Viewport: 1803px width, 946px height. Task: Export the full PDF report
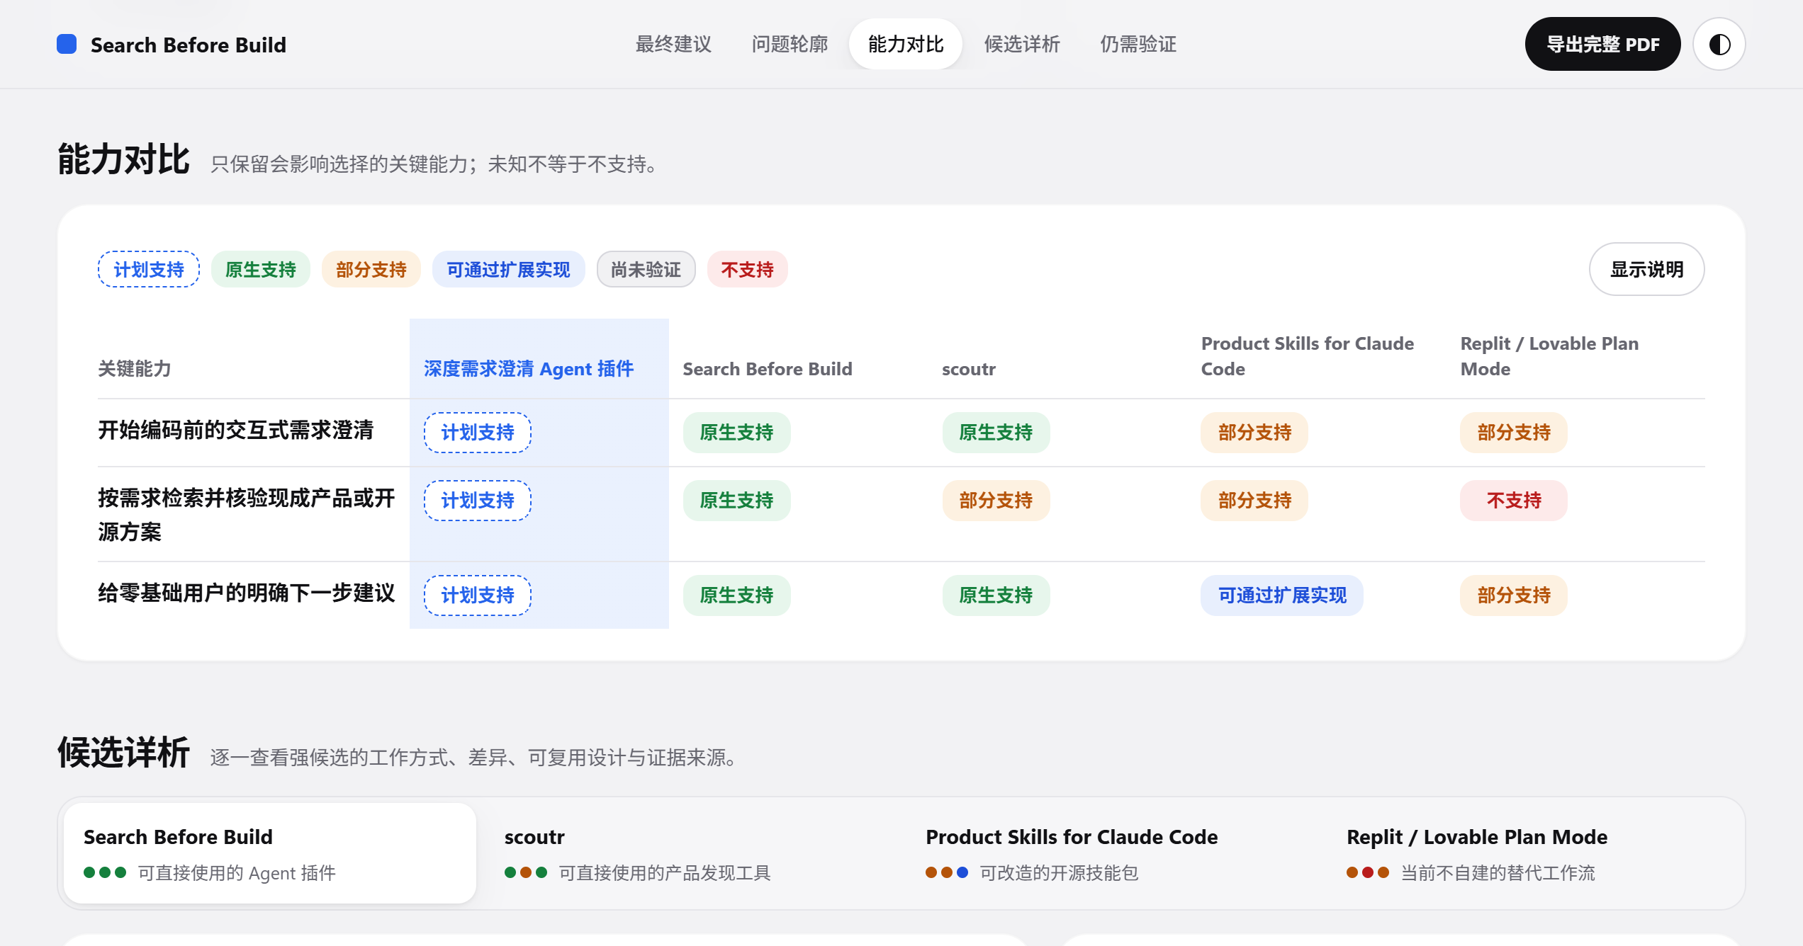1602,44
